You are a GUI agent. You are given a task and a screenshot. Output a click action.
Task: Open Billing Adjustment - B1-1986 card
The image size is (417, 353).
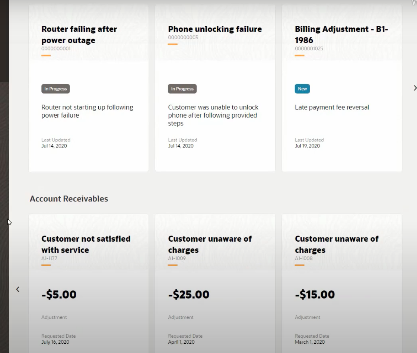pyautogui.click(x=341, y=35)
